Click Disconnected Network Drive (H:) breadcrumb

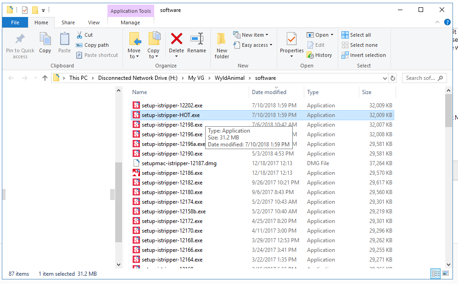point(138,78)
